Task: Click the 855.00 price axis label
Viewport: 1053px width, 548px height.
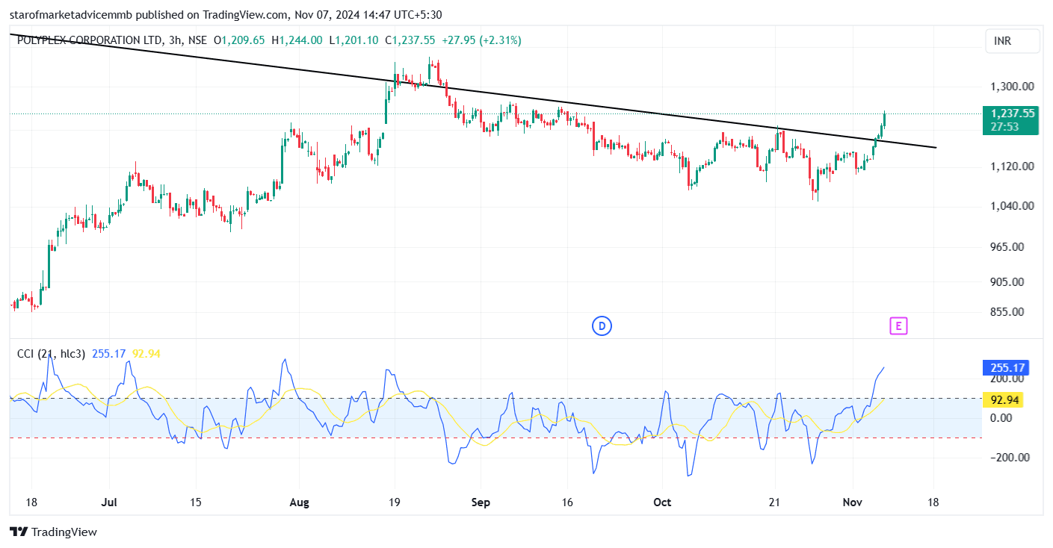Action: tap(1007, 311)
